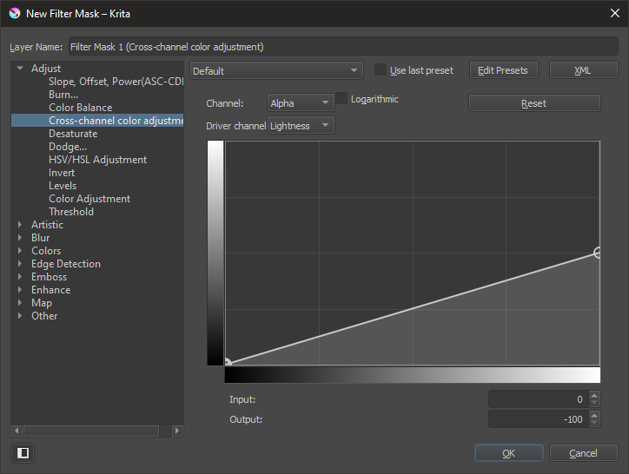Click the Output value field
This screenshot has height=474, width=629.
click(x=539, y=419)
